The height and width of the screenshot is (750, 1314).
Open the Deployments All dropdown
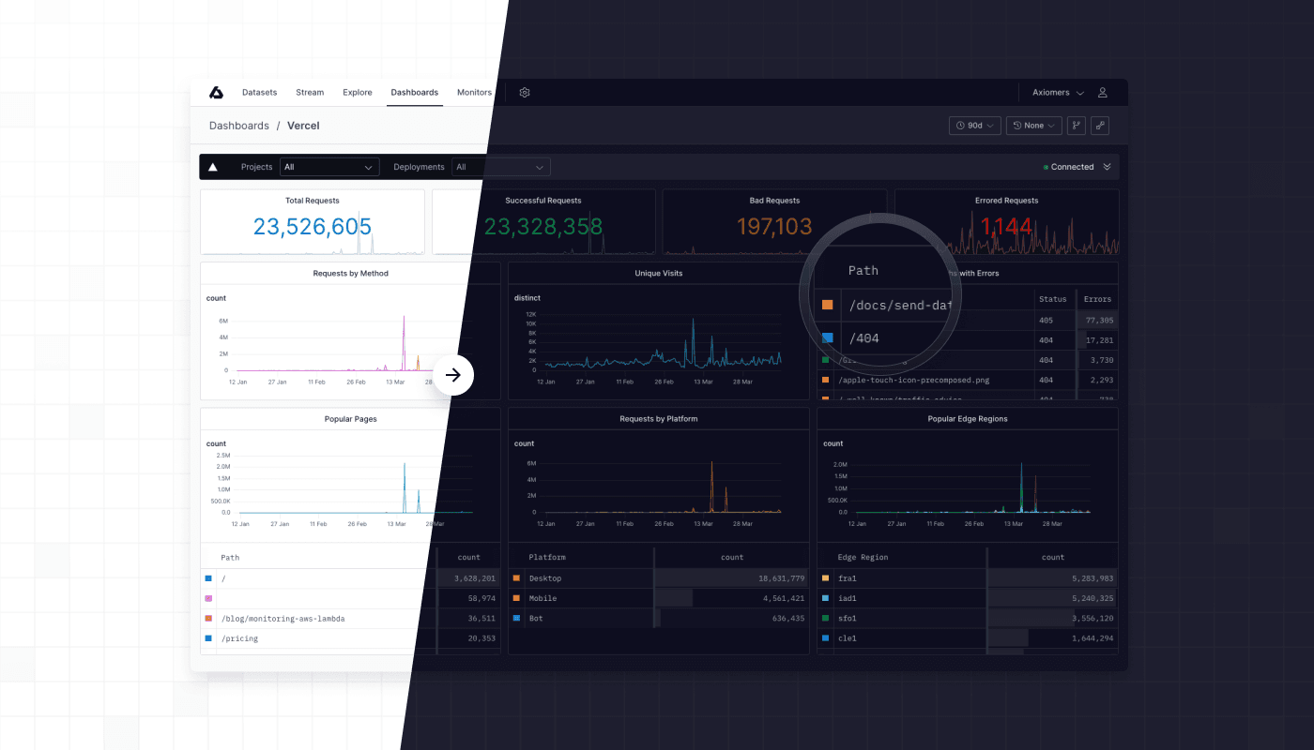[x=500, y=167]
